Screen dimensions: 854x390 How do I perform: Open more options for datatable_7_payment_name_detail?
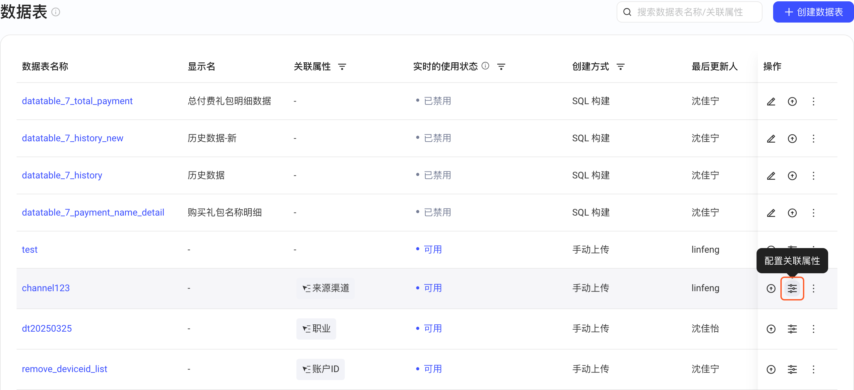pos(814,213)
